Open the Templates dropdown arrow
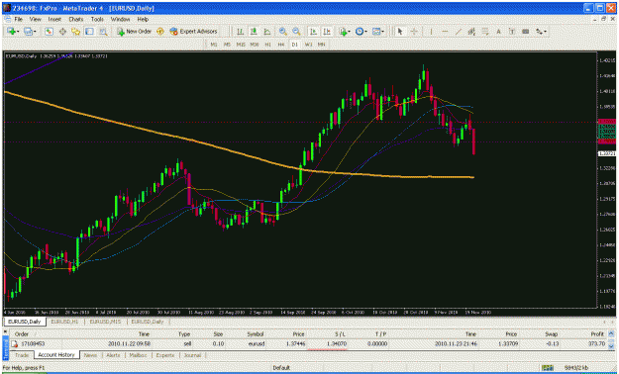 coord(383,32)
